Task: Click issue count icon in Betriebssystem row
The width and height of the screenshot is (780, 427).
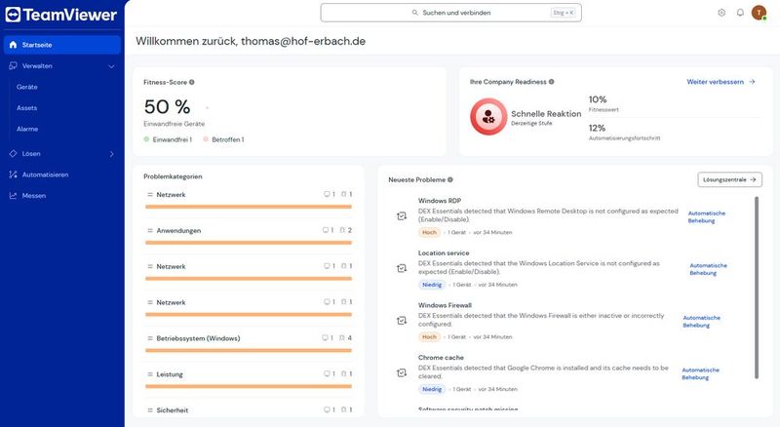Action: (x=342, y=338)
